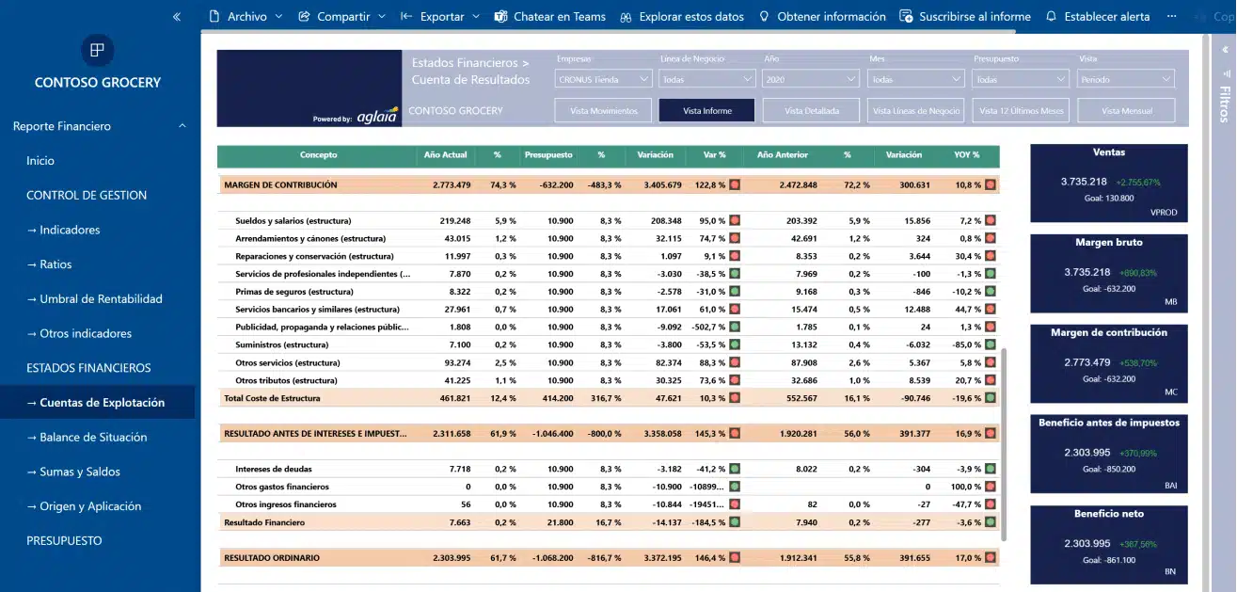The width and height of the screenshot is (1237, 592).
Task: Click YOY % status indicator in Reparaciones y conservación row
Action: pyautogui.click(x=991, y=256)
